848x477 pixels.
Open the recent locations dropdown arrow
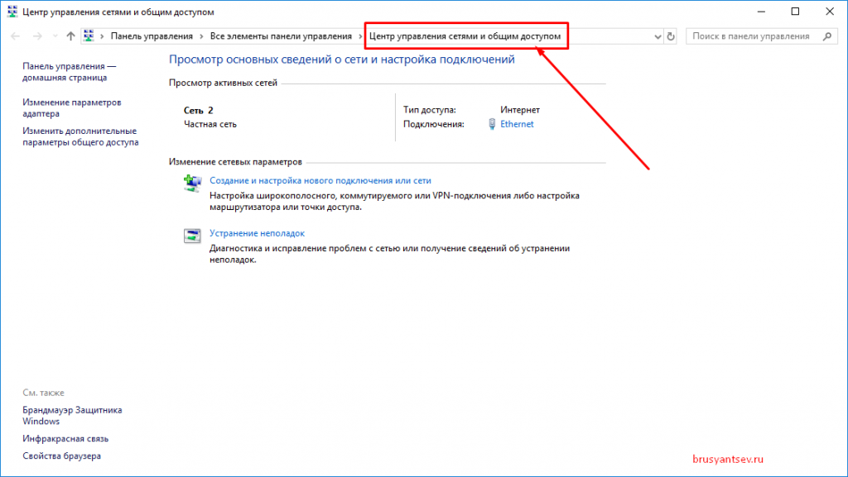[x=55, y=36]
